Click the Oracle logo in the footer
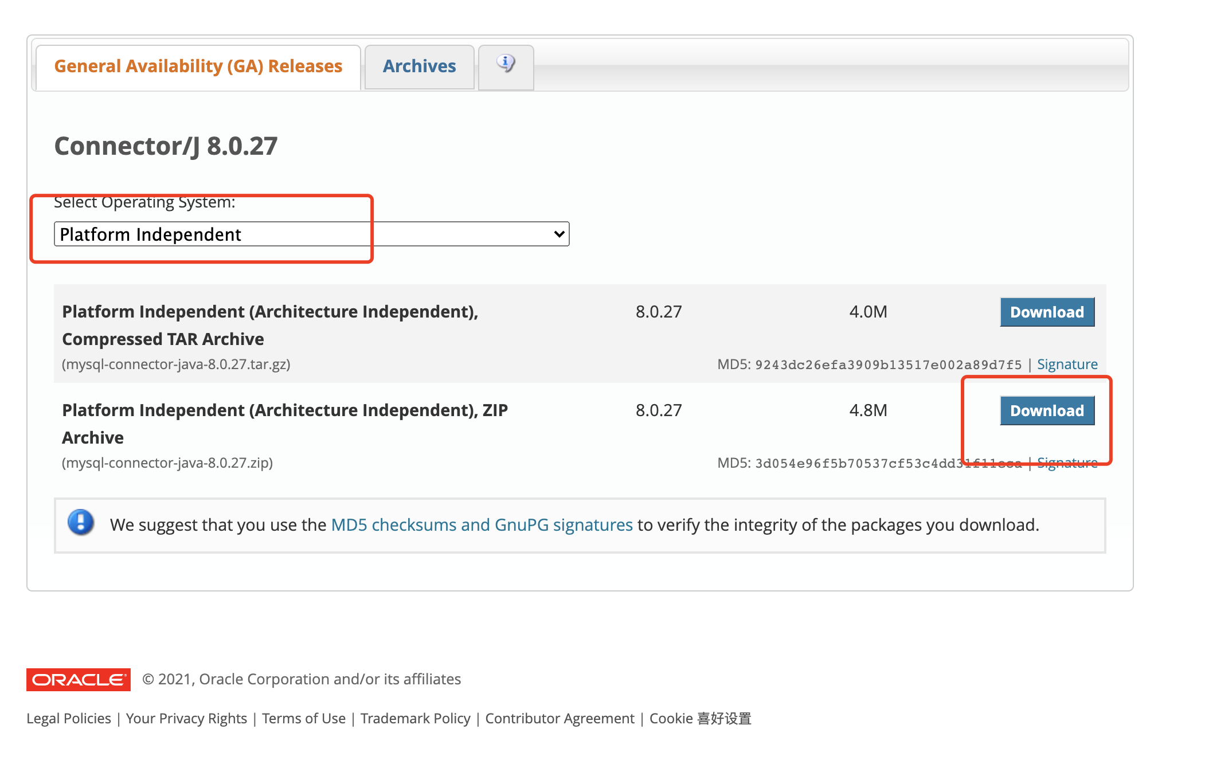 pyautogui.click(x=78, y=680)
